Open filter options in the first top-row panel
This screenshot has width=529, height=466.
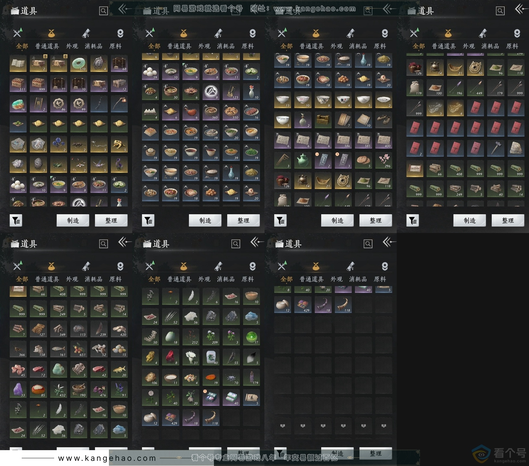point(16,221)
